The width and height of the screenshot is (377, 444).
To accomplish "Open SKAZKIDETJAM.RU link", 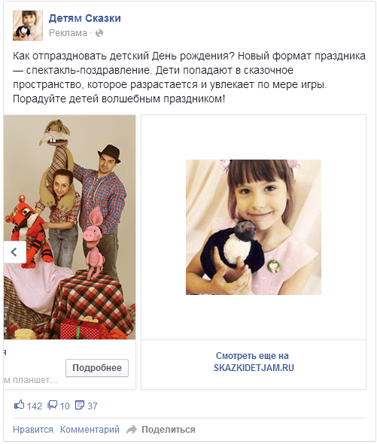I will pos(254,368).
